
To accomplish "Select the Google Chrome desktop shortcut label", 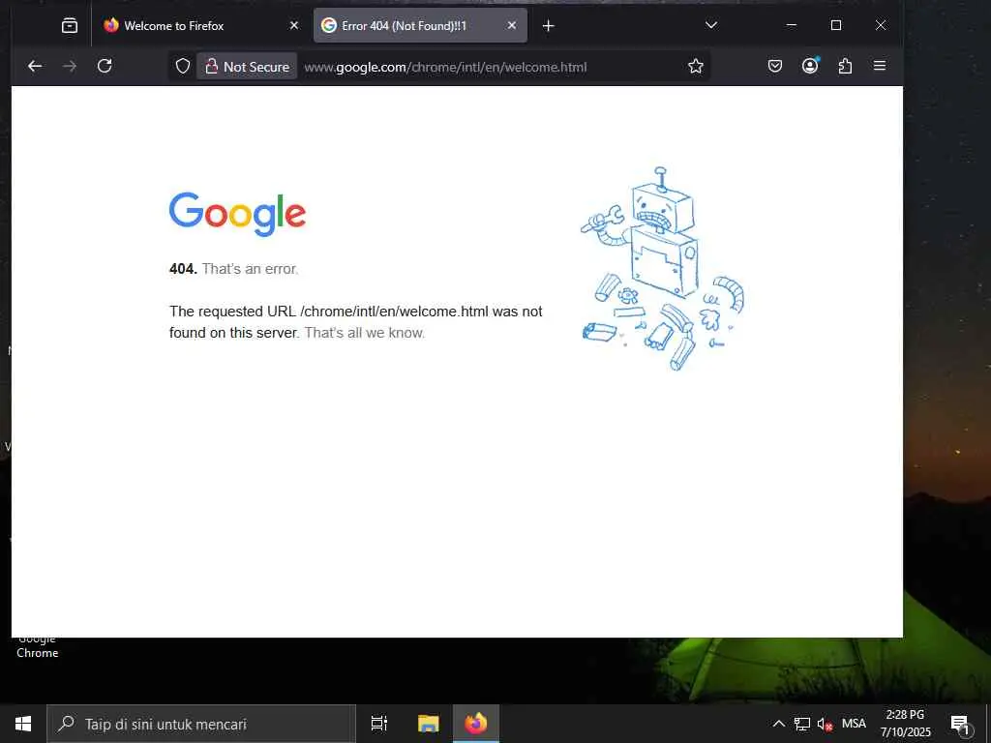I will pos(38,647).
